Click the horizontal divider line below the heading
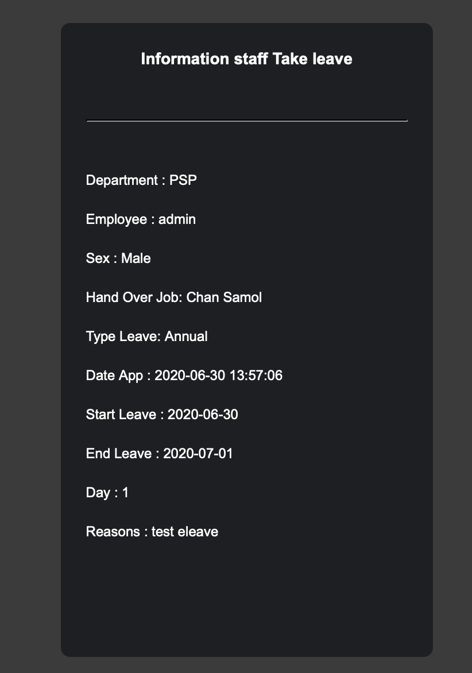Image resolution: width=472 pixels, height=673 pixels. tap(246, 121)
